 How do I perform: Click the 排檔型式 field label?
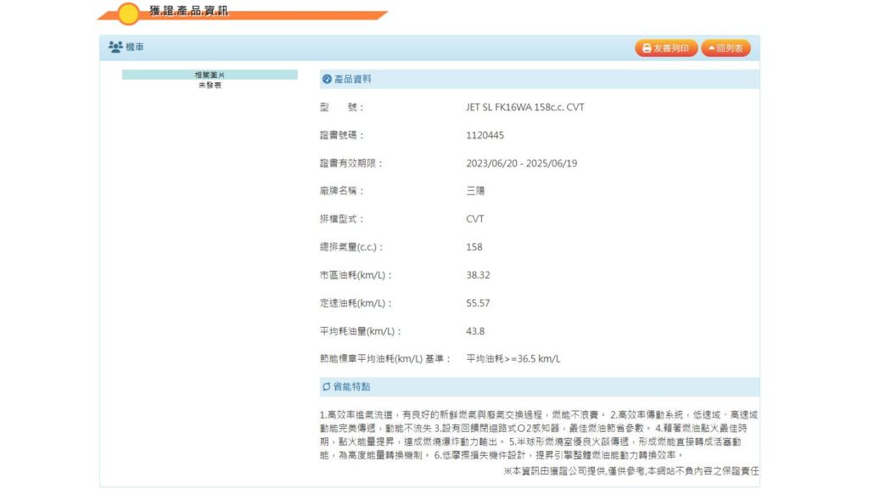[x=342, y=219]
